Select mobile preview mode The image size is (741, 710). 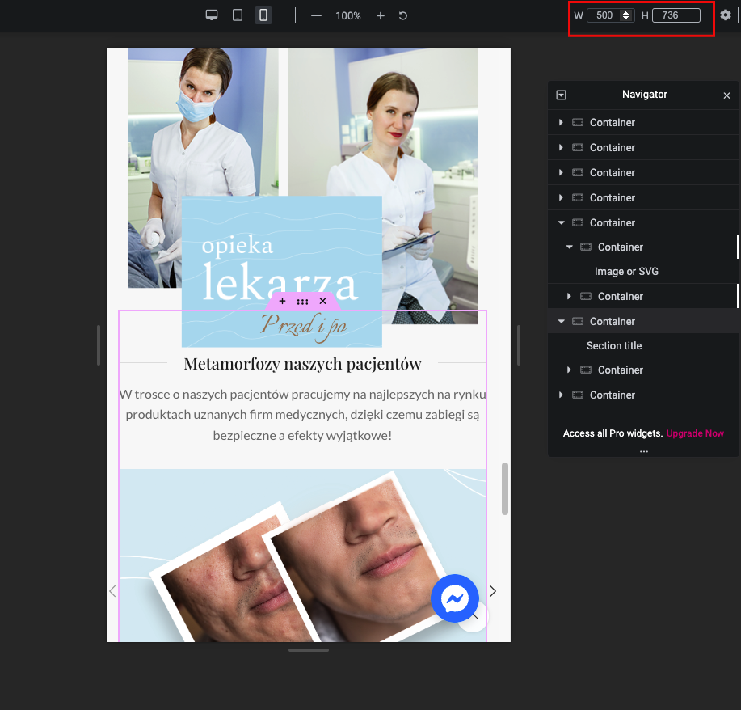tap(263, 15)
